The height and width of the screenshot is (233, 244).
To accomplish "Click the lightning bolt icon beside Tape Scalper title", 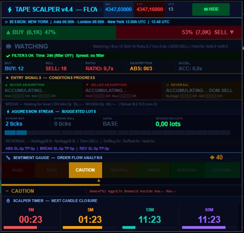I will [x=10, y=9].
